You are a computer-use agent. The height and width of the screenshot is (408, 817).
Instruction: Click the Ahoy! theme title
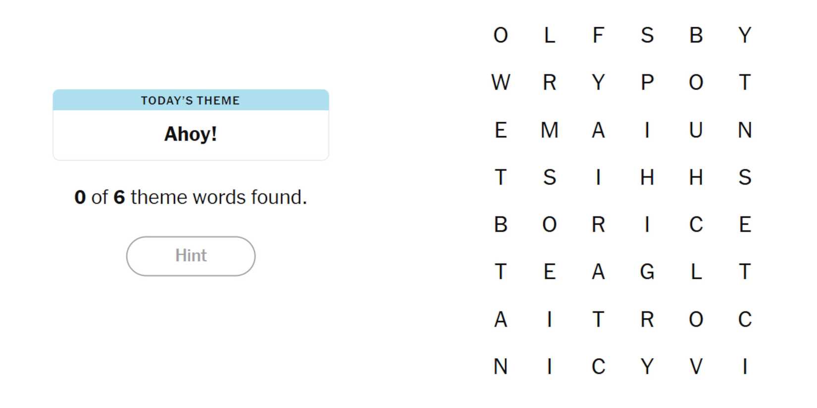[x=191, y=134]
